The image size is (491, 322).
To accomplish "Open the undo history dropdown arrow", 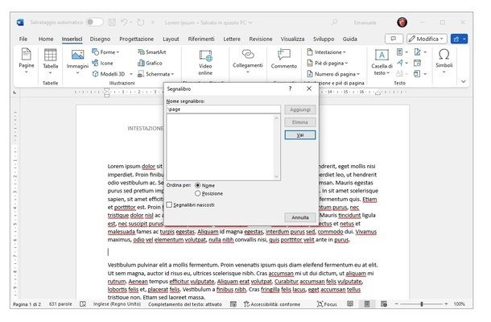I will tap(131, 23).
